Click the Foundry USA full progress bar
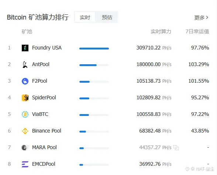Viewport: 217px width, 175px height. pos(94,48)
